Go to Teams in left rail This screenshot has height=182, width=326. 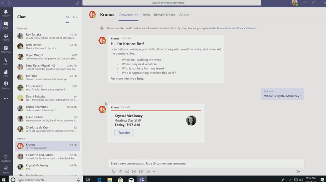point(6,38)
